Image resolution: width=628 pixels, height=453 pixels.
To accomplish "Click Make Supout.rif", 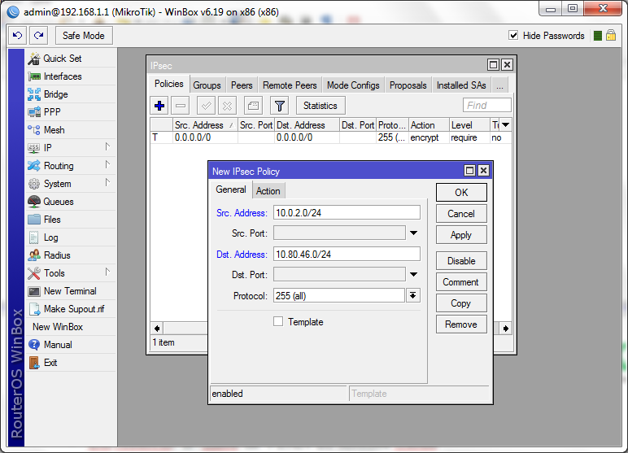I will click(x=71, y=309).
